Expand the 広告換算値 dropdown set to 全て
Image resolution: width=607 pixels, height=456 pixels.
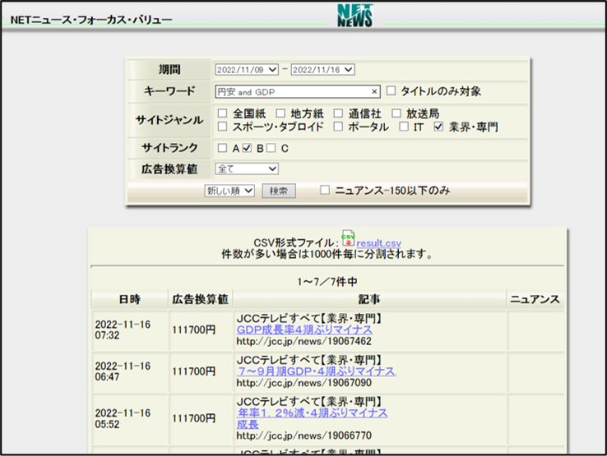[x=247, y=168]
